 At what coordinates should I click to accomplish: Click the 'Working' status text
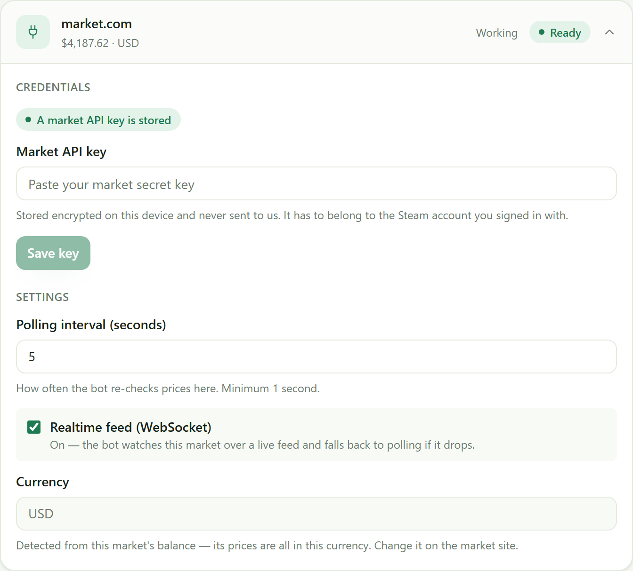coord(497,33)
